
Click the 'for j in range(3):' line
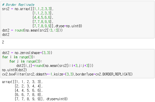tap(26, 61)
